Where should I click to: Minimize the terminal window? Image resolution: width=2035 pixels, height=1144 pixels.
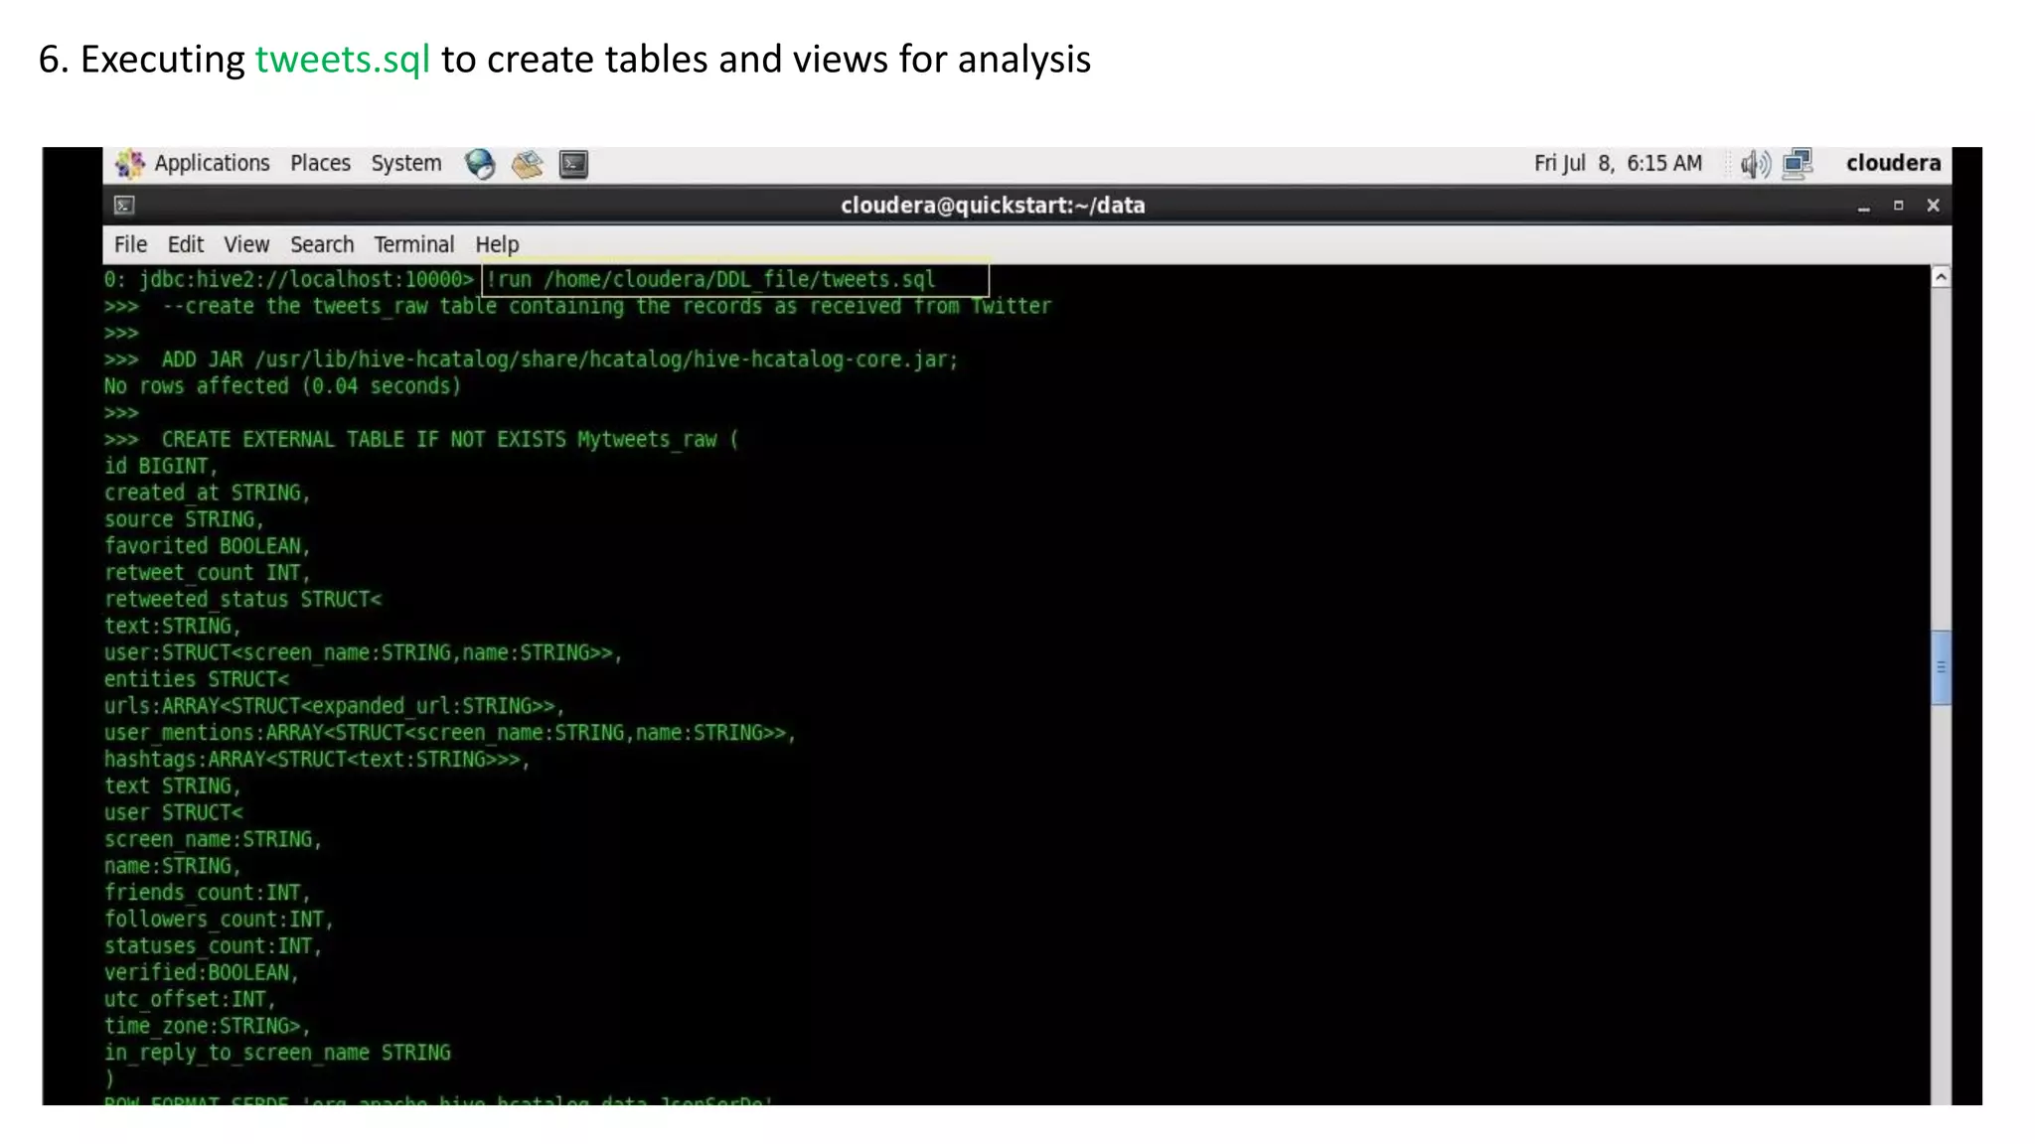tap(1863, 207)
